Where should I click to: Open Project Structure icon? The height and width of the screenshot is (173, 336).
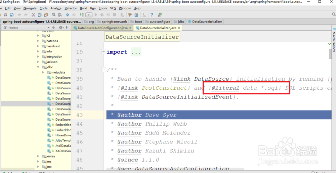point(136,15)
